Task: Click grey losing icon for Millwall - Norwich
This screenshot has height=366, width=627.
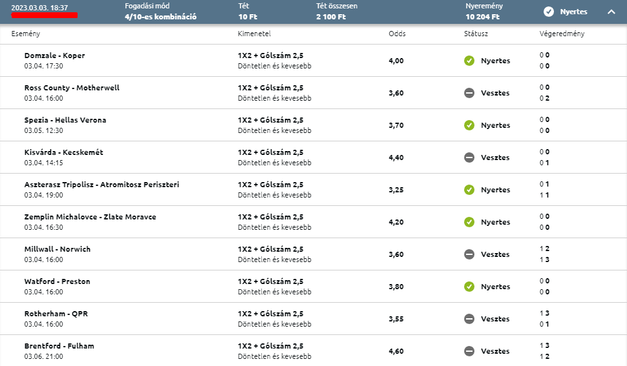Action: coord(469,254)
